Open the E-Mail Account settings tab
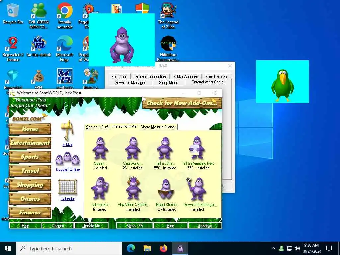 click(186, 77)
